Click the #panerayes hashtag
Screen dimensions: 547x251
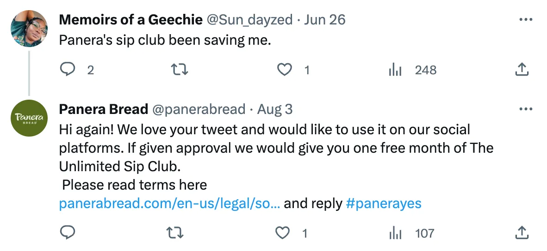tap(384, 203)
